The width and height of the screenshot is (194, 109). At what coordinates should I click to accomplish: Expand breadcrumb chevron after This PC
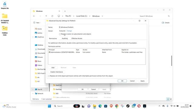(x=74, y=16)
